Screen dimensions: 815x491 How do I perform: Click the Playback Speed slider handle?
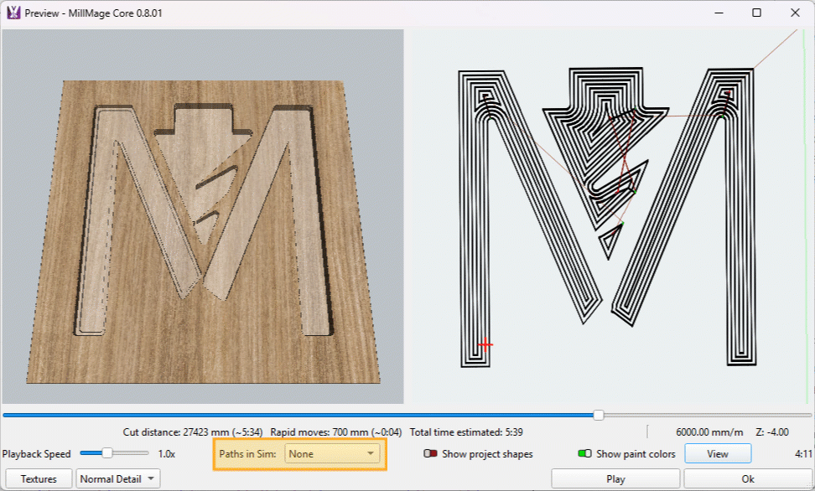tap(107, 453)
